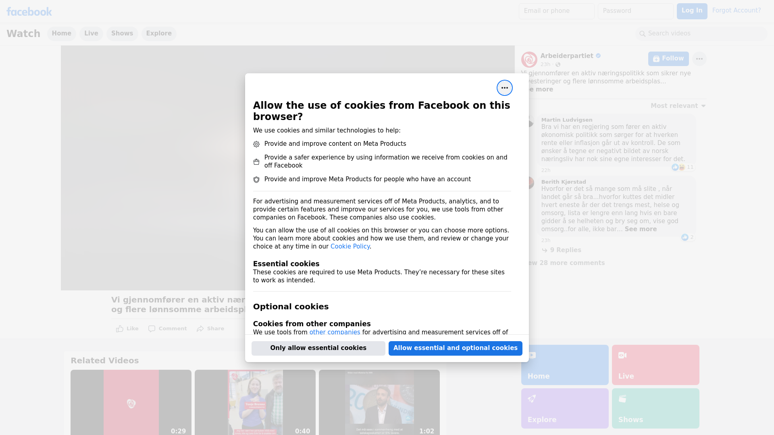Click the verified badge beside Arbeiderpartiet
774x435 pixels.
click(x=598, y=56)
